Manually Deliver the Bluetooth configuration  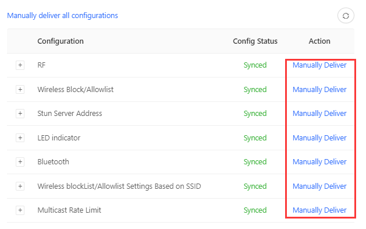[319, 162]
